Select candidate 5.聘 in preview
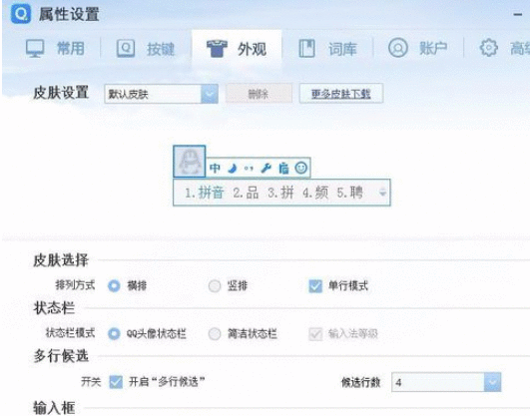This screenshot has height=416, width=530. [x=350, y=193]
